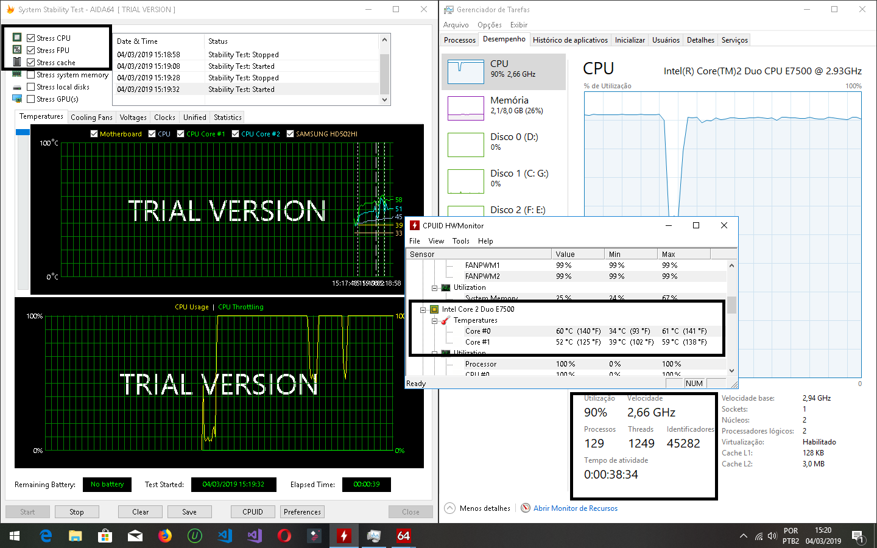
Task: Toggle SAMSUNG HD502HI graph checkbox
Action: [x=290, y=134]
